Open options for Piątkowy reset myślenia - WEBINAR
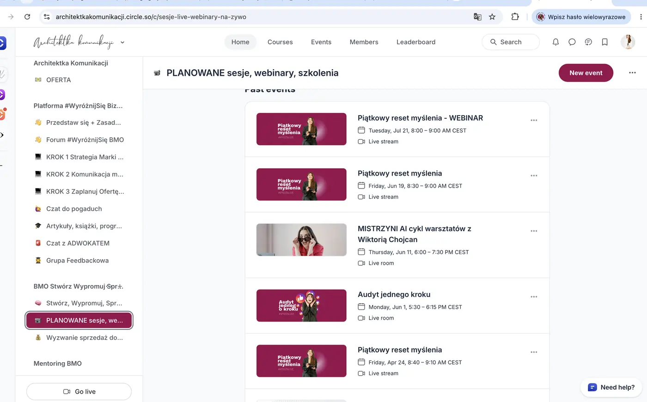 tap(534, 120)
